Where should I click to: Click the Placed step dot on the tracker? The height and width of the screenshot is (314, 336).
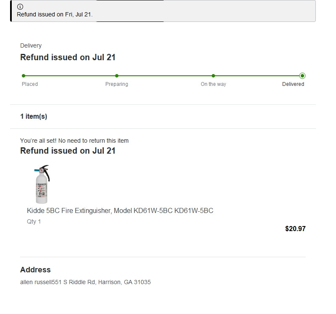click(24, 76)
